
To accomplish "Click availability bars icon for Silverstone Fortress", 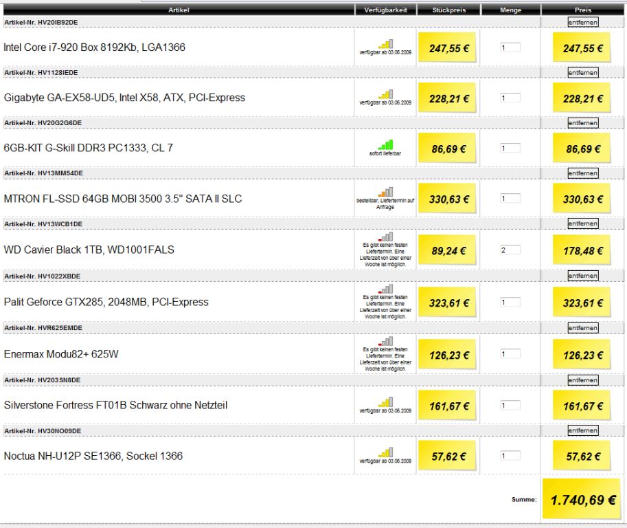I will click(x=385, y=402).
